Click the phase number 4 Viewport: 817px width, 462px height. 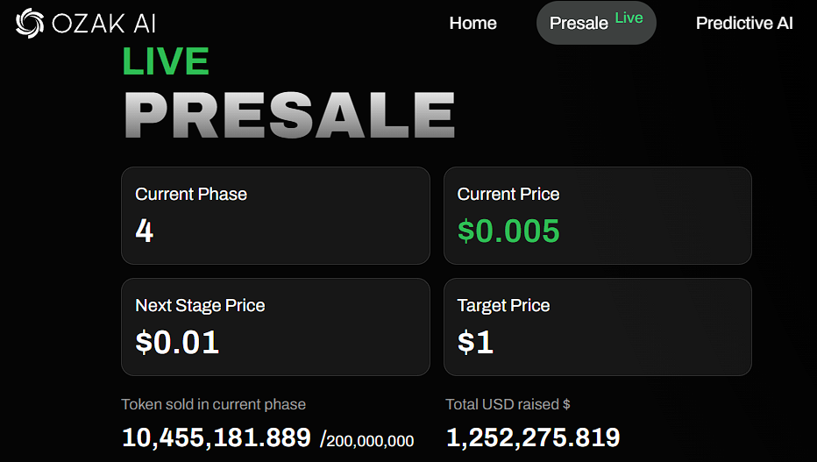pos(145,231)
